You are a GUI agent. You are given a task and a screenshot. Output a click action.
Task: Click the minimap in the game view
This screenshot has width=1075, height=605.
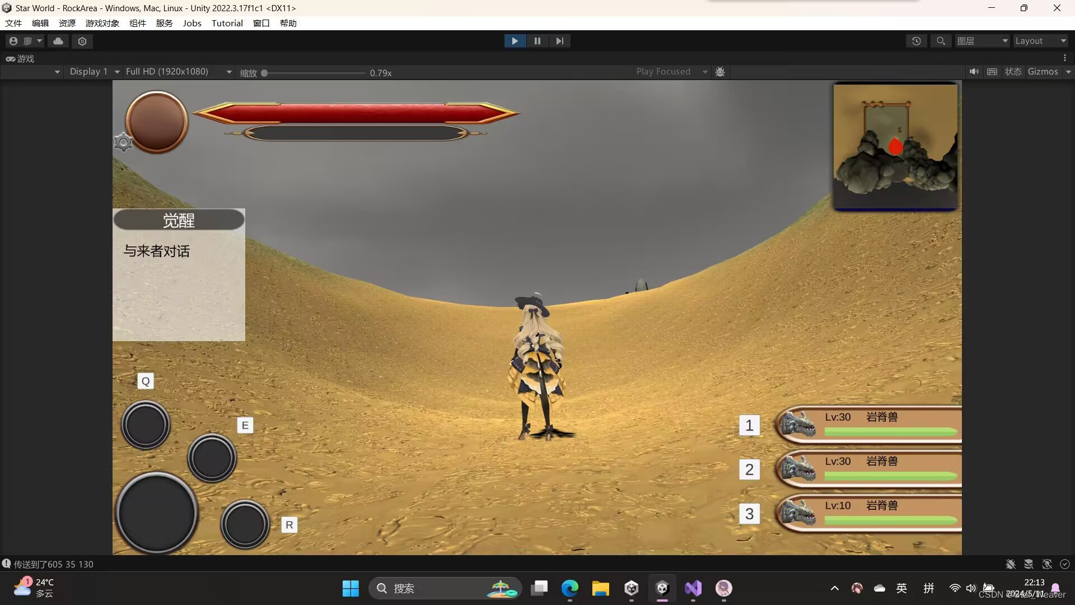coord(895,147)
